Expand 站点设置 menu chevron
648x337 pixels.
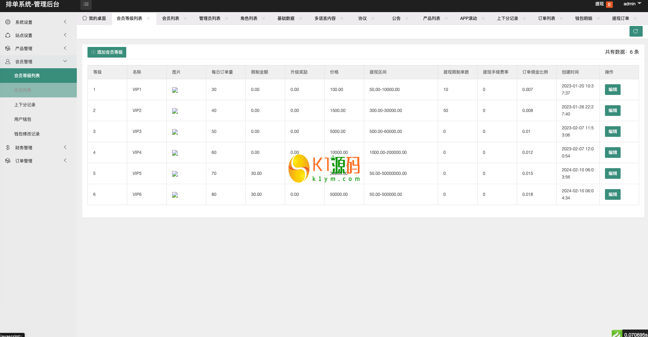point(65,35)
